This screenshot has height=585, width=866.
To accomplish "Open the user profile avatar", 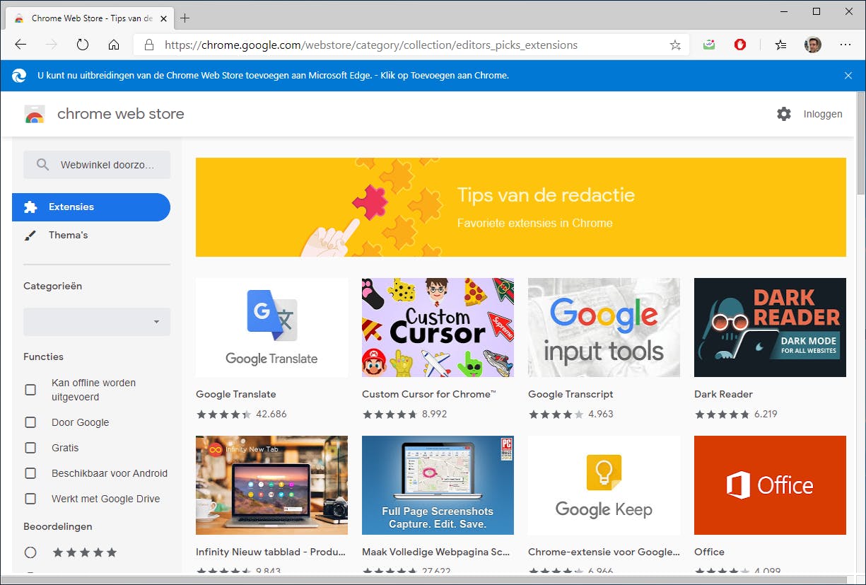I will 813,45.
